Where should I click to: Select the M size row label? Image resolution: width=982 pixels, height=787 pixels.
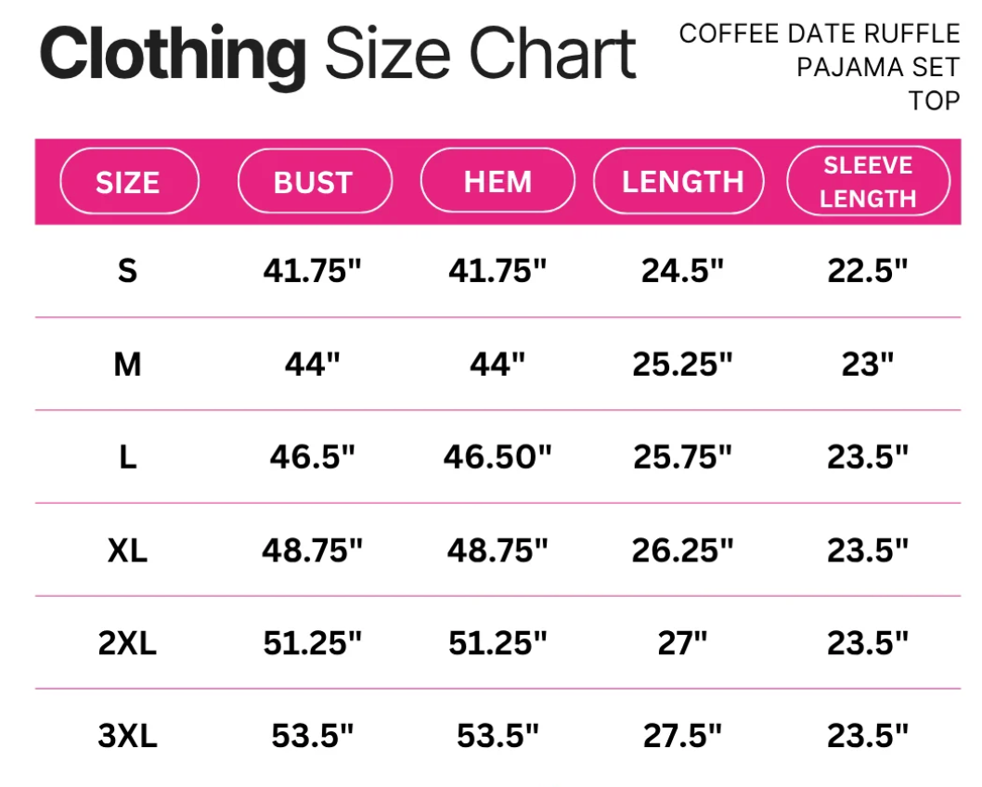tap(128, 365)
